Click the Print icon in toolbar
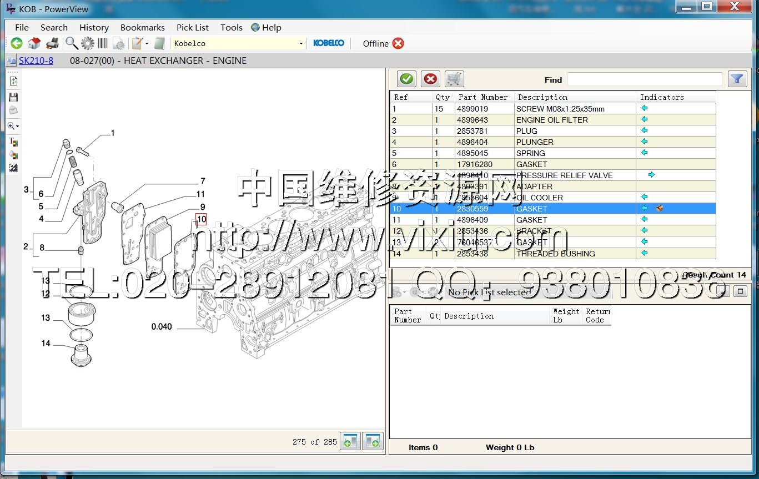The image size is (759, 479). 52,43
